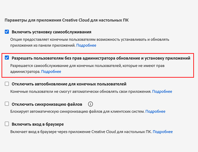Click the "Отключить синхронизацию файлов" label text

(47, 104)
